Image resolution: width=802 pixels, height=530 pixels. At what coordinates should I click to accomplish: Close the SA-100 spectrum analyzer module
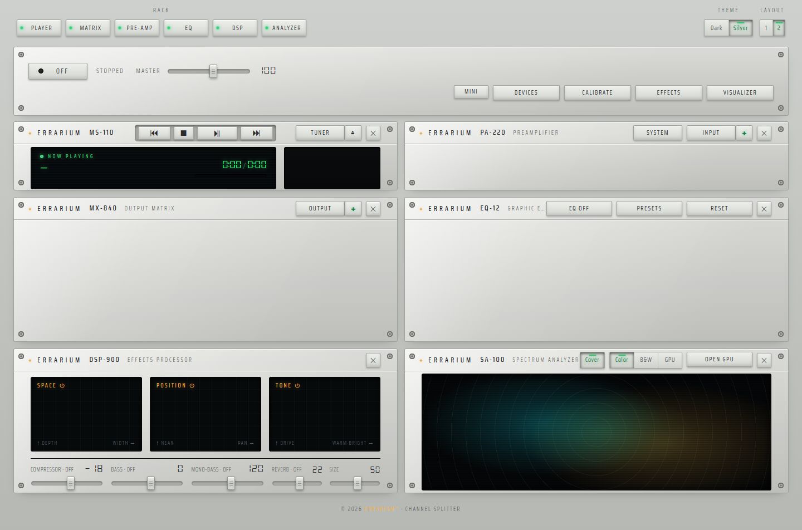(764, 360)
